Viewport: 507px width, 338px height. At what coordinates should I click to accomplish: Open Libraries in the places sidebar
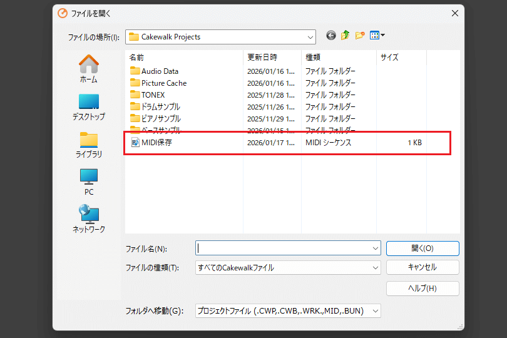click(x=88, y=144)
